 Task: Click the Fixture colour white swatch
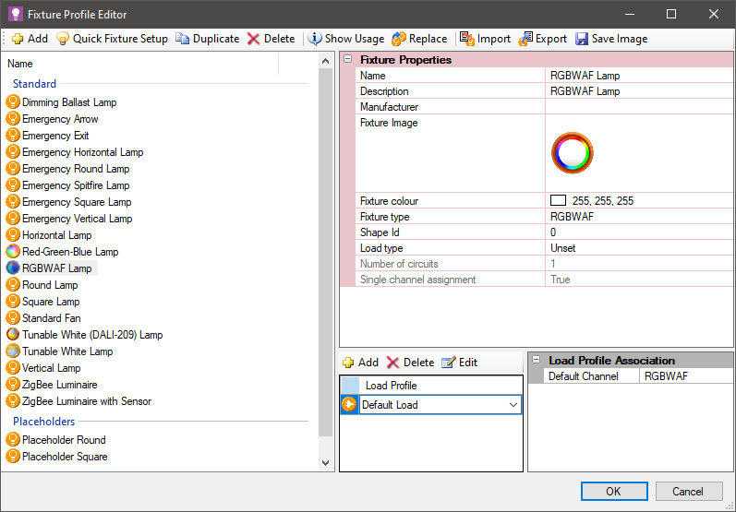point(558,200)
